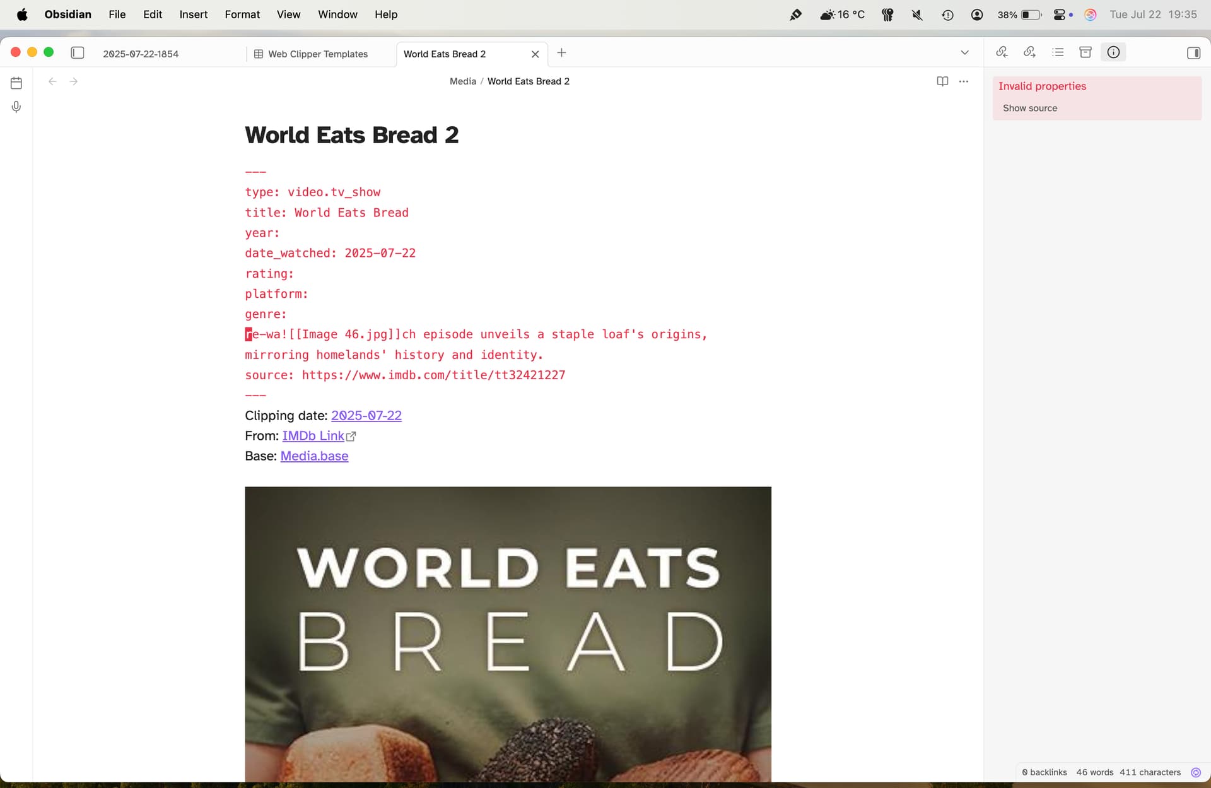Click the 0 backlinks status item

coord(1044,772)
